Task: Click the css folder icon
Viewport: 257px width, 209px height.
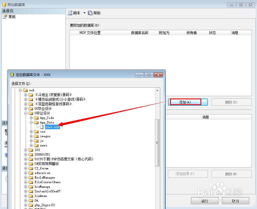Action: tap(36, 131)
